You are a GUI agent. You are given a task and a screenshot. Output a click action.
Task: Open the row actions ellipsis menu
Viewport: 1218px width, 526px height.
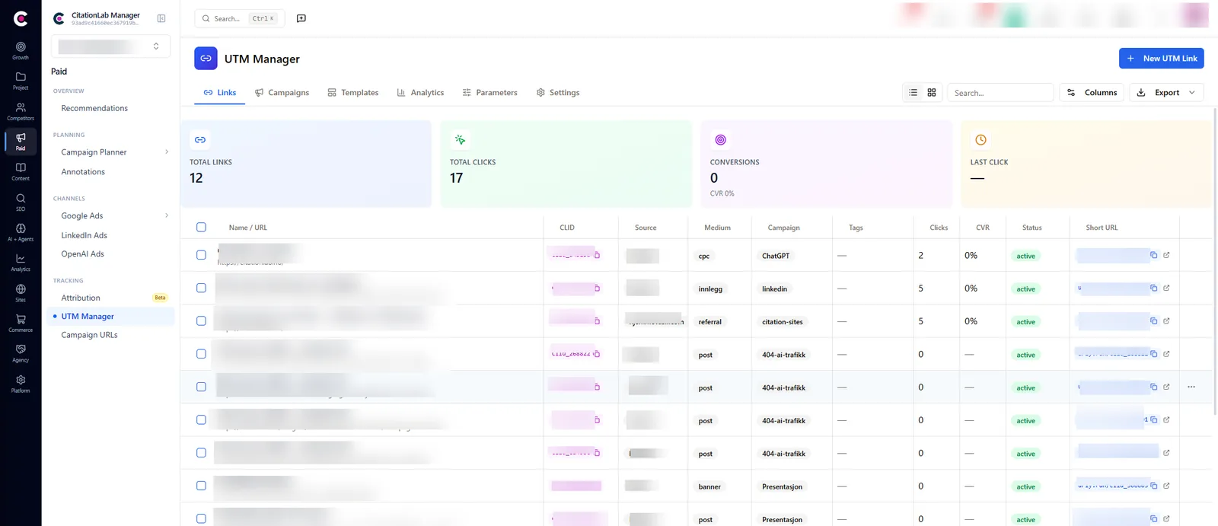pyautogui.click(x=1191, y=387)
